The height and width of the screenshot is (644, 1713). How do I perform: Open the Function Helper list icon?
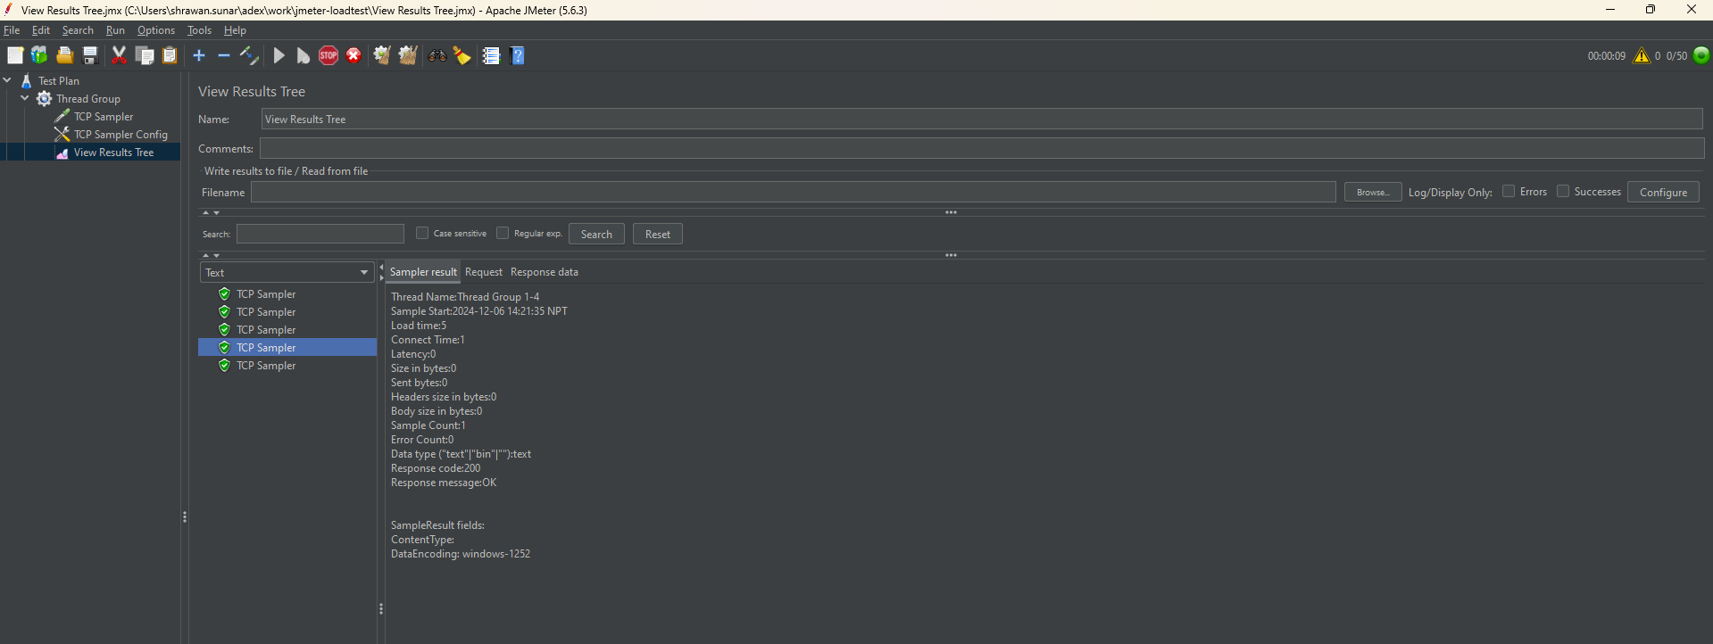point(491,55)
